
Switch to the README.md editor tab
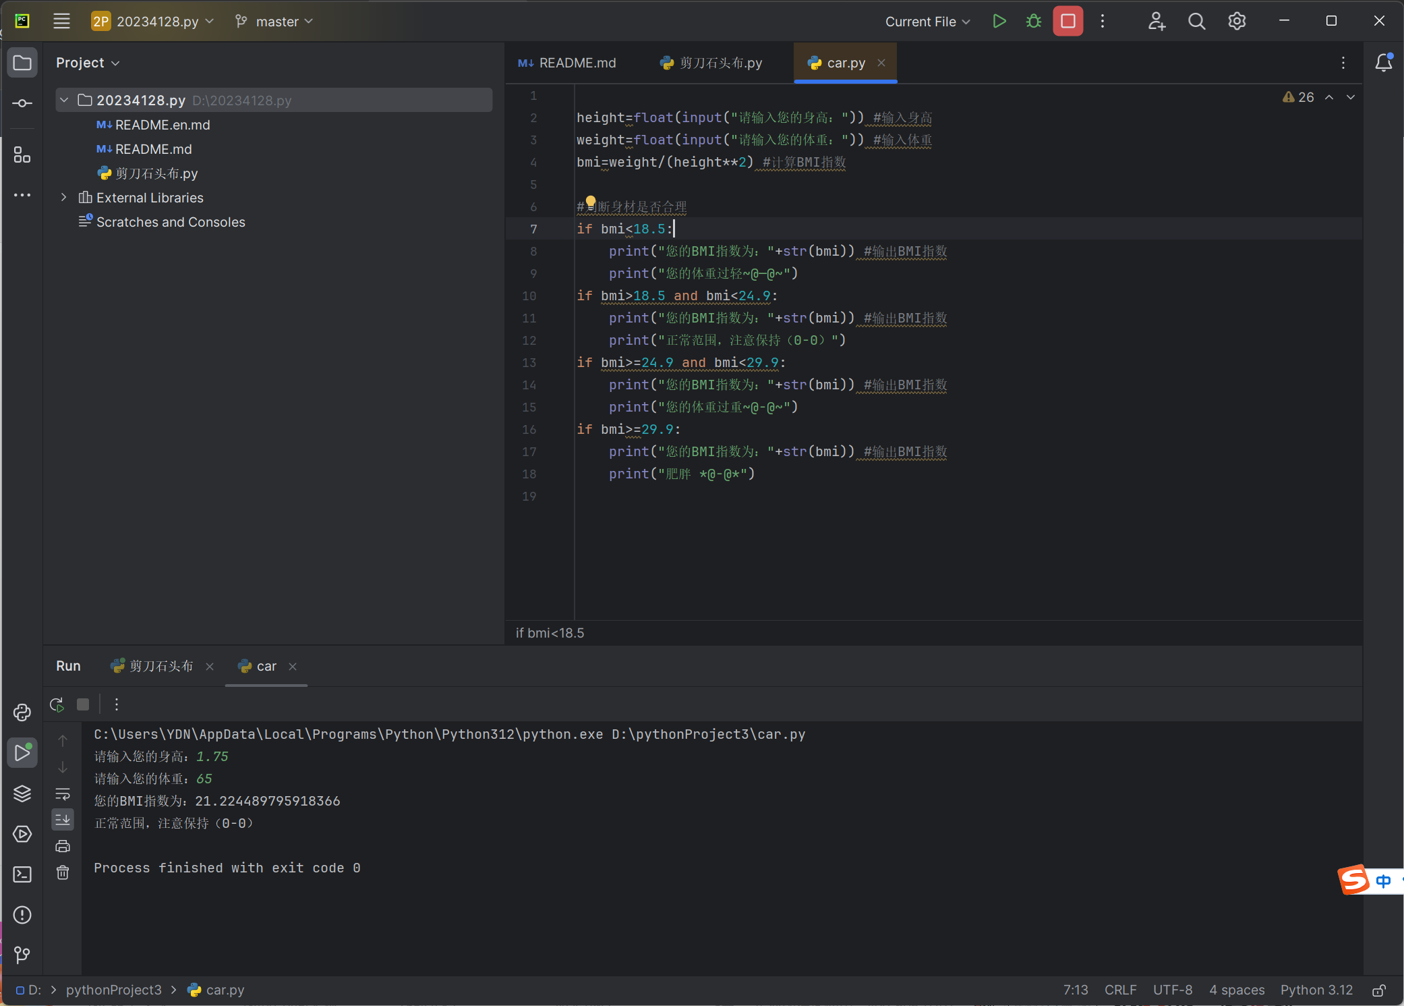(x=568, y=63)
